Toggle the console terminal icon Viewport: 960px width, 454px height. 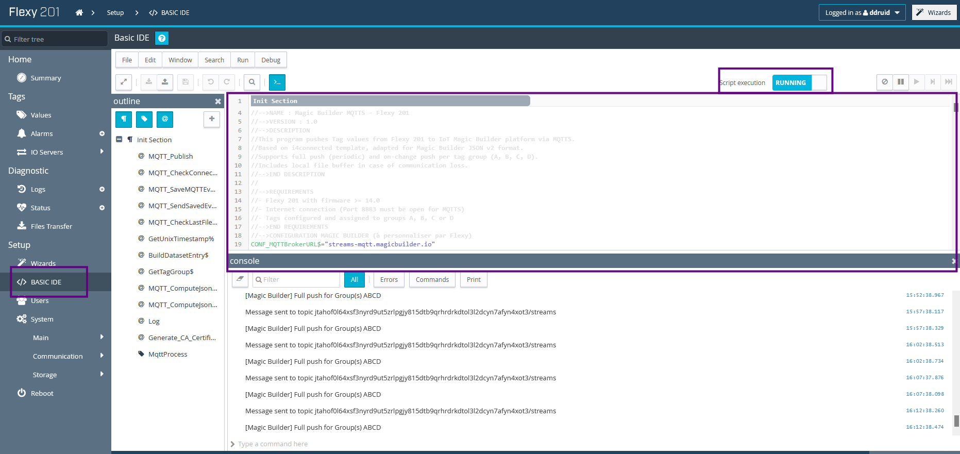point(277,82)
